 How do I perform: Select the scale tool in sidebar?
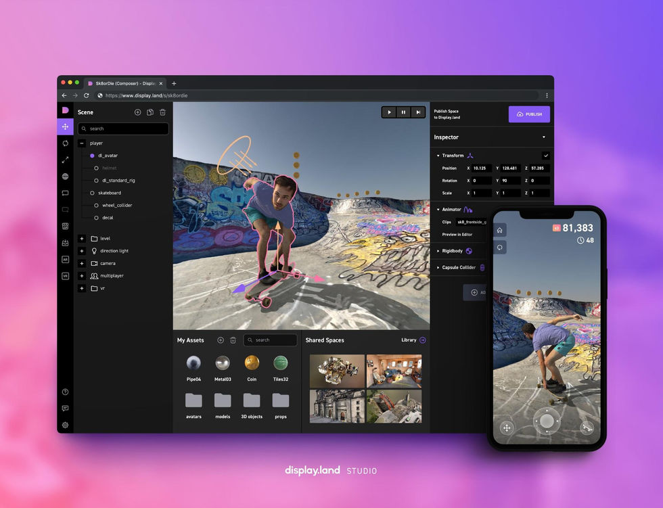pyautogui.click(x=65, y=160)
